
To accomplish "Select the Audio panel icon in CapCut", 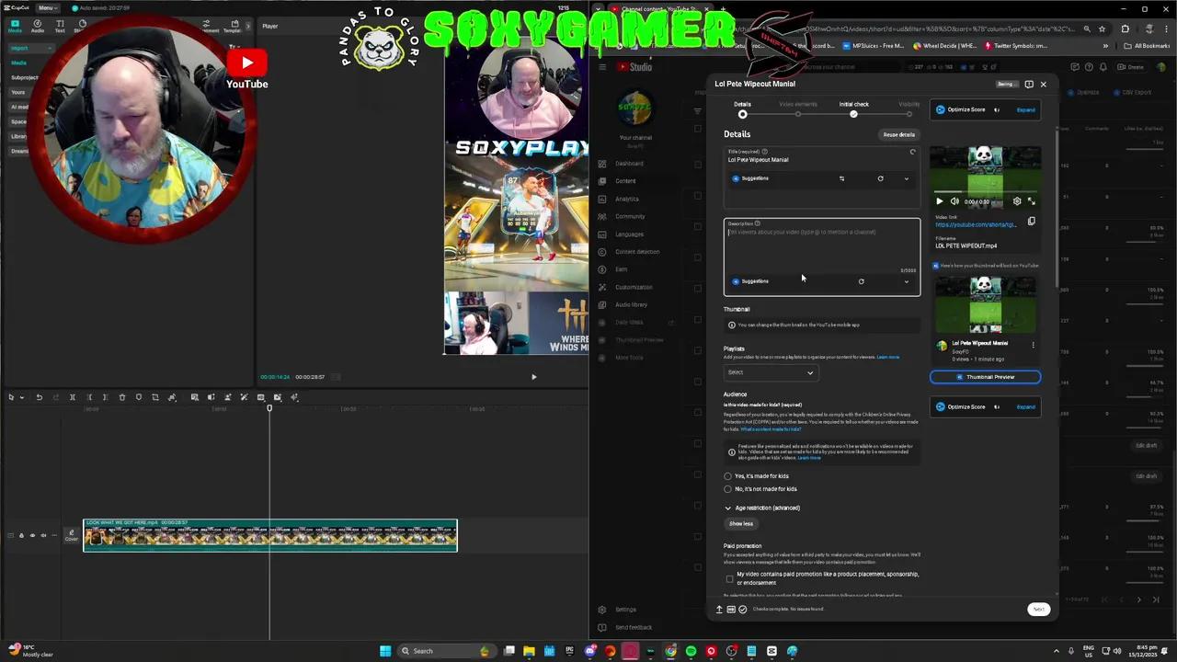I will point(37,26).
